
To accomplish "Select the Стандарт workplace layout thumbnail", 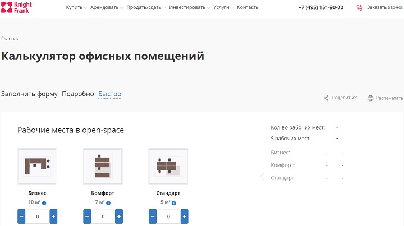I will coord(168,167).
